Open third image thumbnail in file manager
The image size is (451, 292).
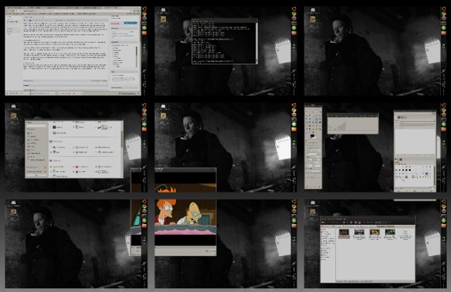374,232
